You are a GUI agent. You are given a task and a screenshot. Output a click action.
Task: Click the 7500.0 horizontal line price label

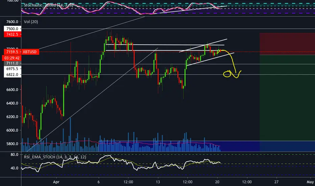[12, 29]
